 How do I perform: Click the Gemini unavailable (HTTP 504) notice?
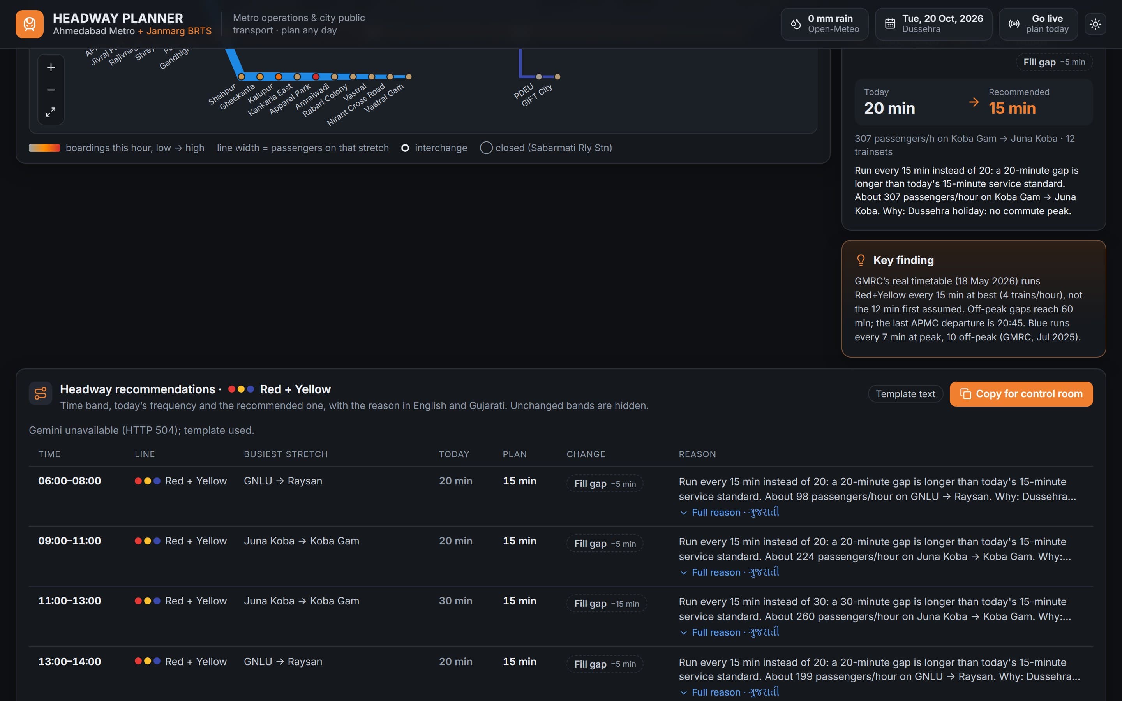click(x=141, y=431)
